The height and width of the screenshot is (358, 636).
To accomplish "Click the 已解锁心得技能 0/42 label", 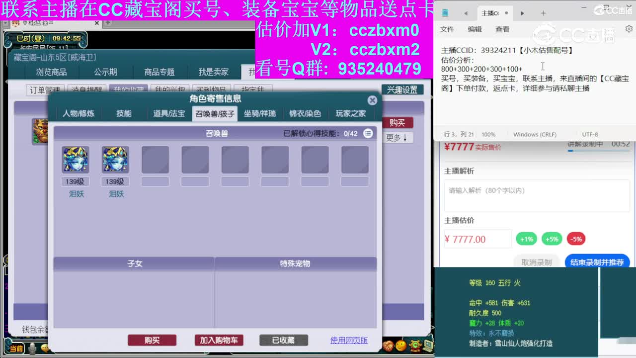I will tap(320, 133).
